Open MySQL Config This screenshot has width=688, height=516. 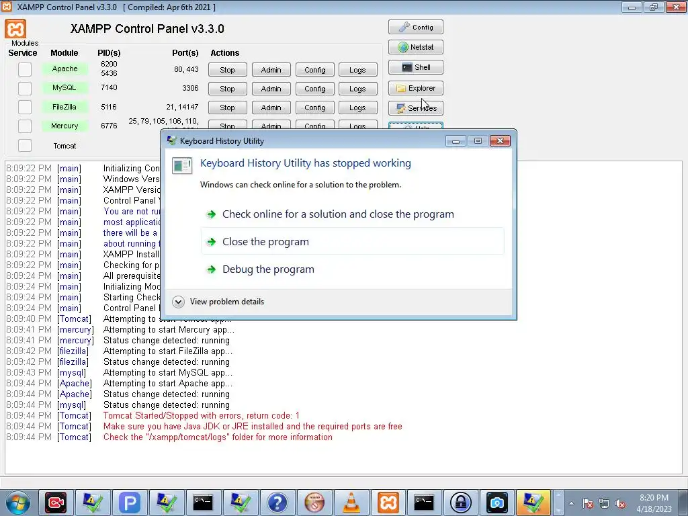(315, 89)
